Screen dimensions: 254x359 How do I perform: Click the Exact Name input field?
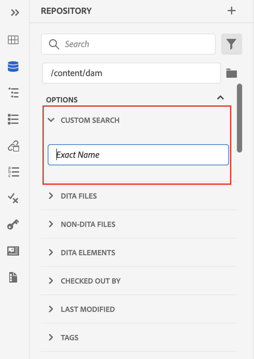click(x=138, y=155)
